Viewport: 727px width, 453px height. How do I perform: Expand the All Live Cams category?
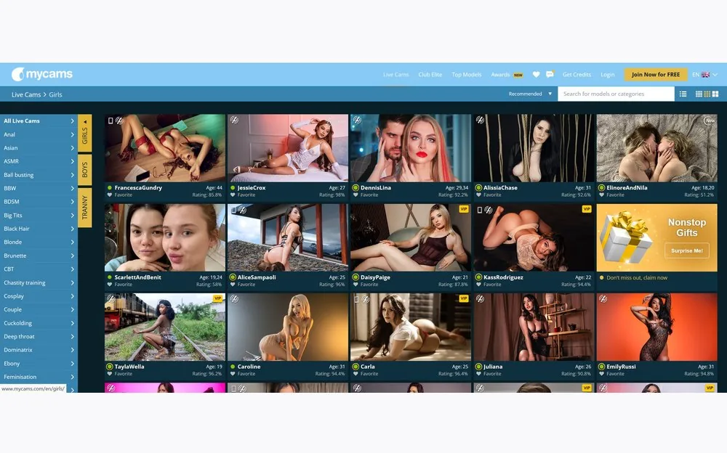[x=39, y=121]
